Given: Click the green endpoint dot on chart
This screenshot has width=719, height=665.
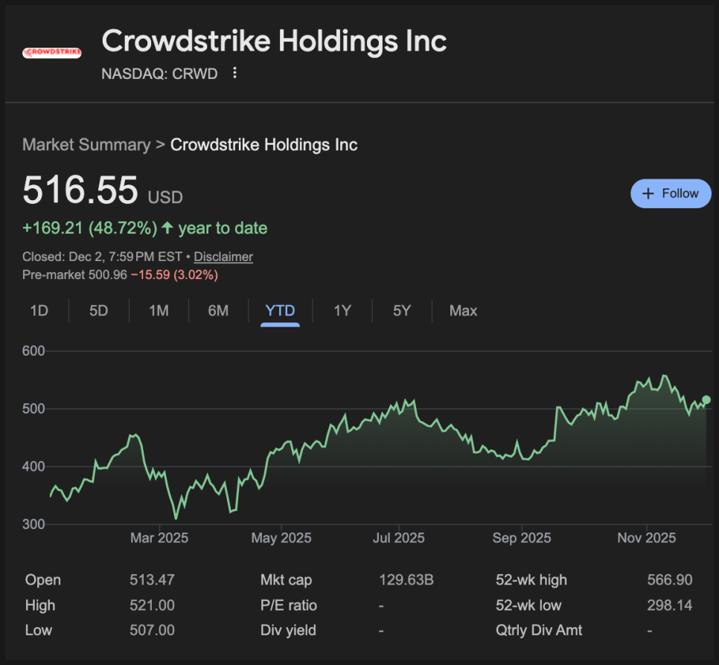Looking at the screenshot, I should 706,400.
